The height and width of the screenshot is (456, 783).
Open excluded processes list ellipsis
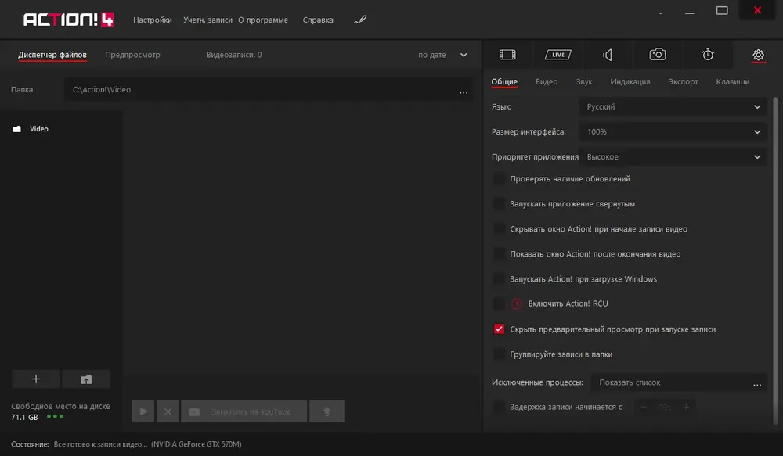(x=757, y=383)
